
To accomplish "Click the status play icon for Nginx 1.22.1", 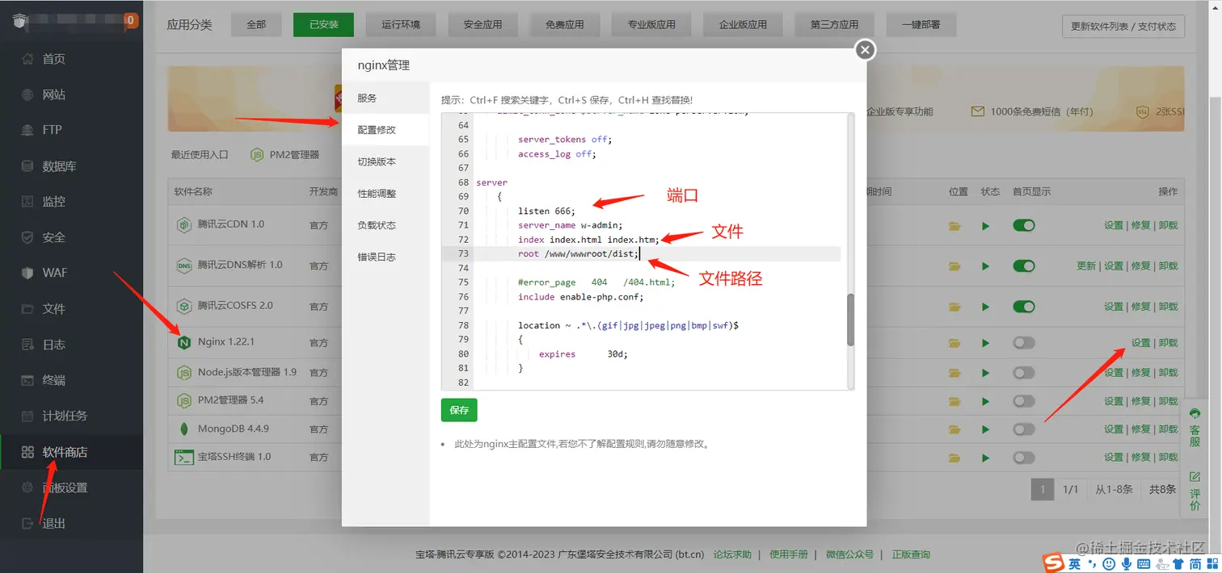I will pos(985,343).
